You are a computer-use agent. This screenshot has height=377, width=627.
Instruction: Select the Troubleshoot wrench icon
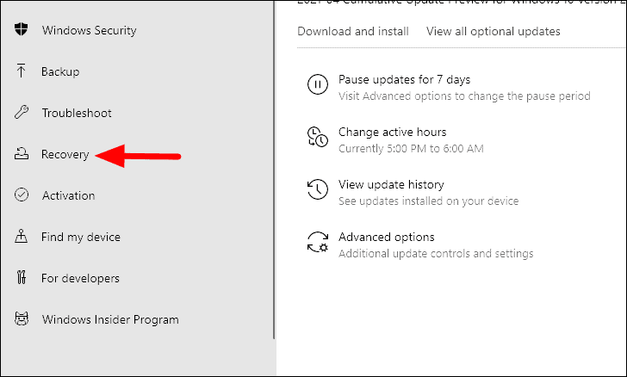coord(22,113)
